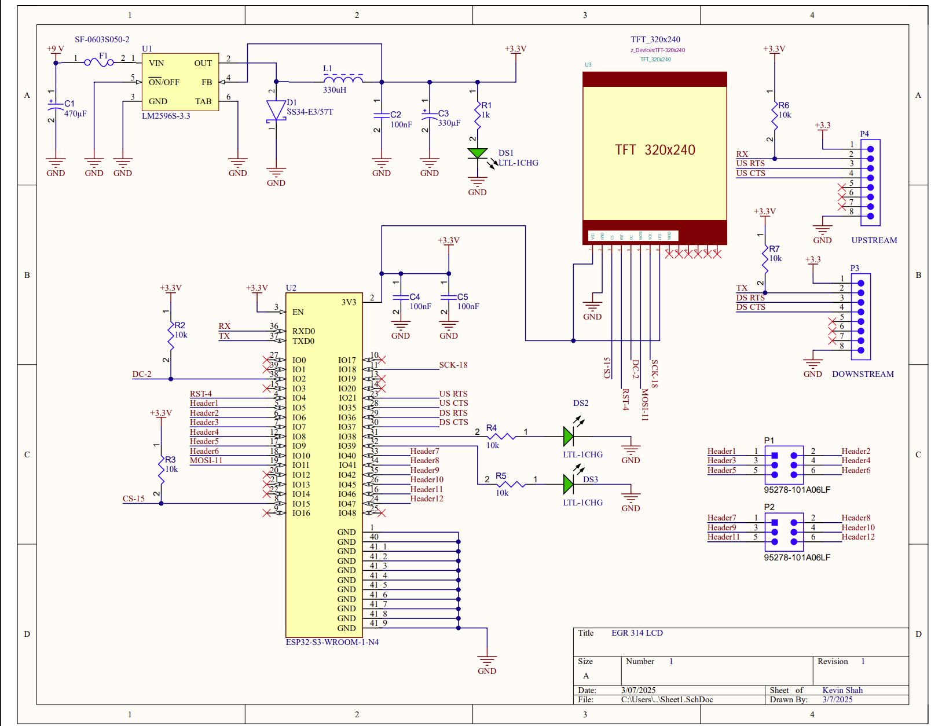The width and height of the screenshot is (942, 726).
Task: Select the L1 330uH inductor symbol
Action: [x=343, y=80]
